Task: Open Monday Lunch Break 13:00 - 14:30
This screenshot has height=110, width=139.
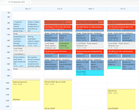Action: 27,51
